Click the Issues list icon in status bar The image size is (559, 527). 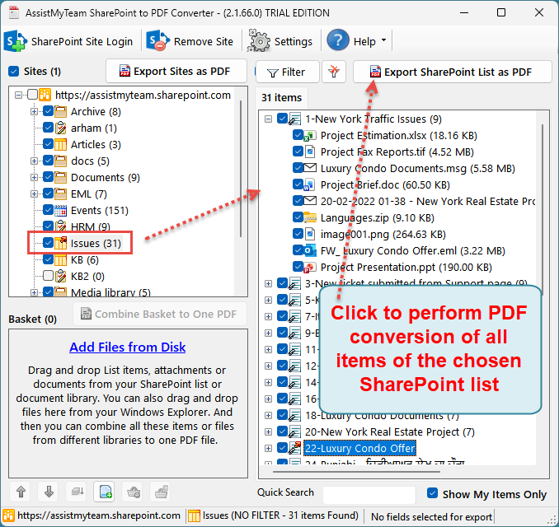click(x=194, y=515)
